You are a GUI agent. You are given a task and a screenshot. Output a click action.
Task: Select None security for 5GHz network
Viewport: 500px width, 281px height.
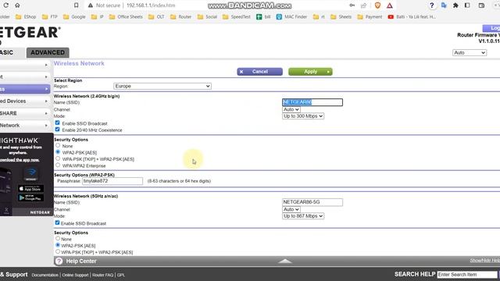point(58,238)
